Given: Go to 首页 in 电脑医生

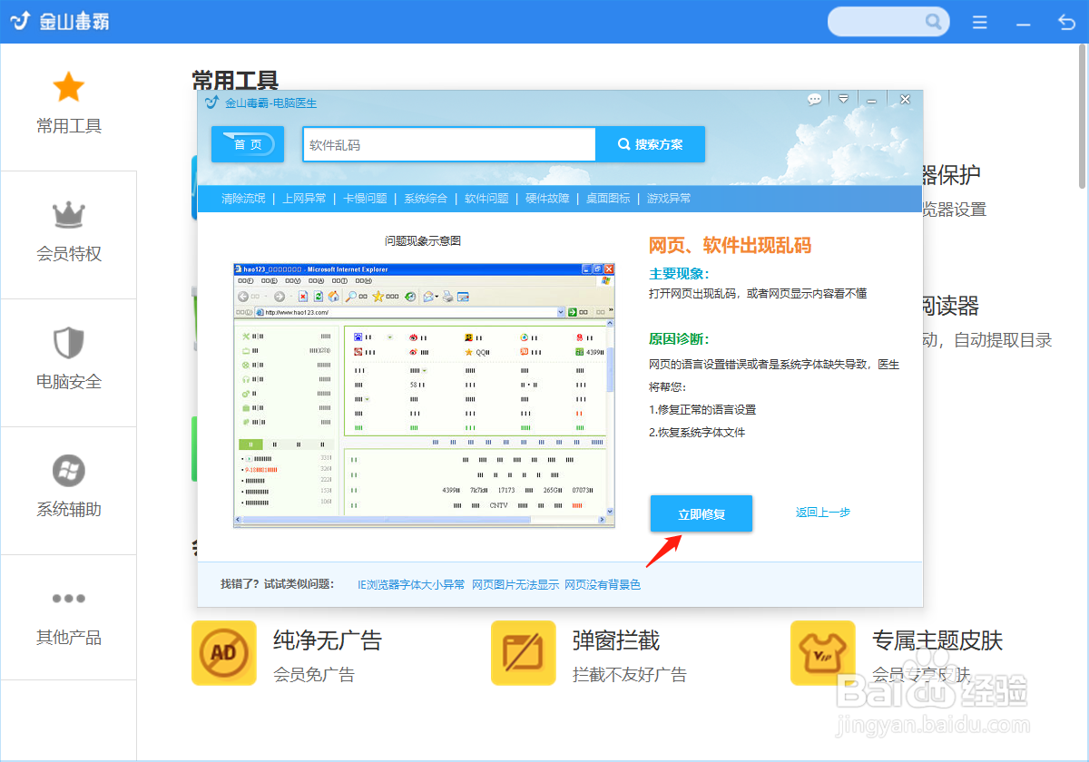Looking at the screenshot, I should click(x=248, y=144).
